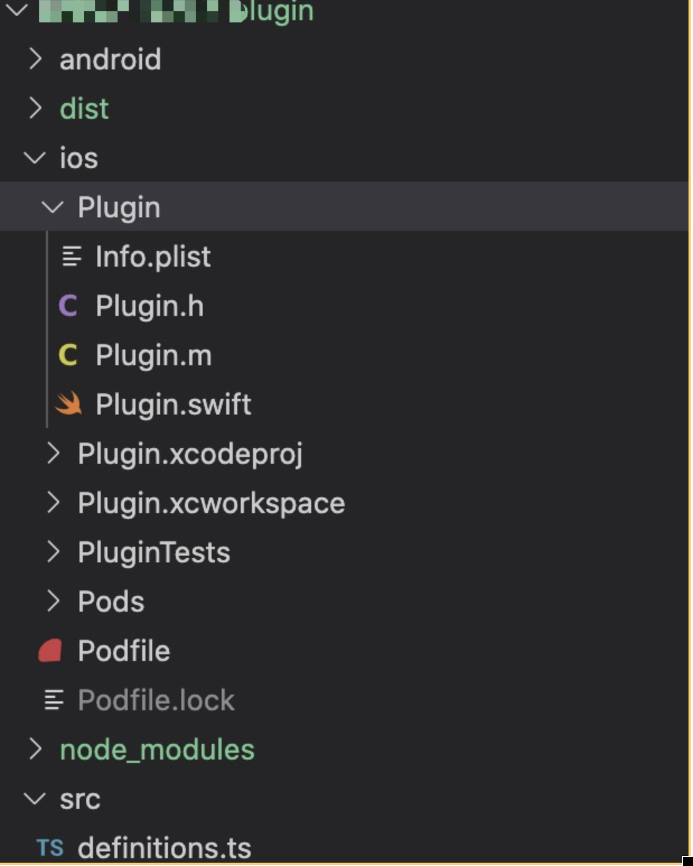Click the C file icon next to Plugin.m
693x866 pixels.
67,355
